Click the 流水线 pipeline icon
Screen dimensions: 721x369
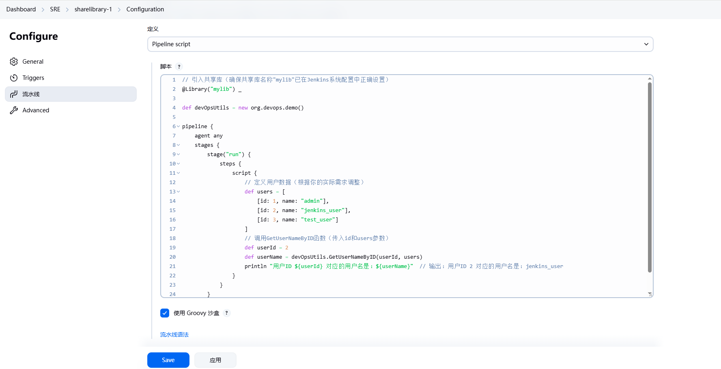[14, 94]
